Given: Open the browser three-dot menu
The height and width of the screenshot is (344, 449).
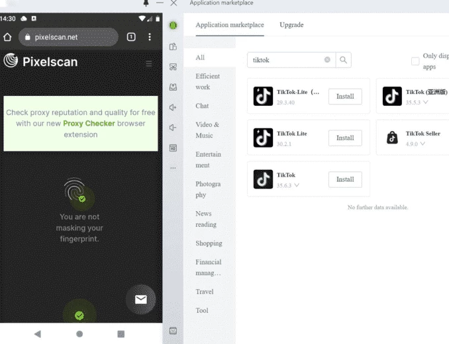Looking at the screenshot, I should click(150, 37).
